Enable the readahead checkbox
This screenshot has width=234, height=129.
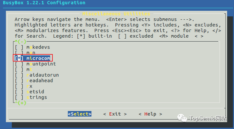click(19, 81)
